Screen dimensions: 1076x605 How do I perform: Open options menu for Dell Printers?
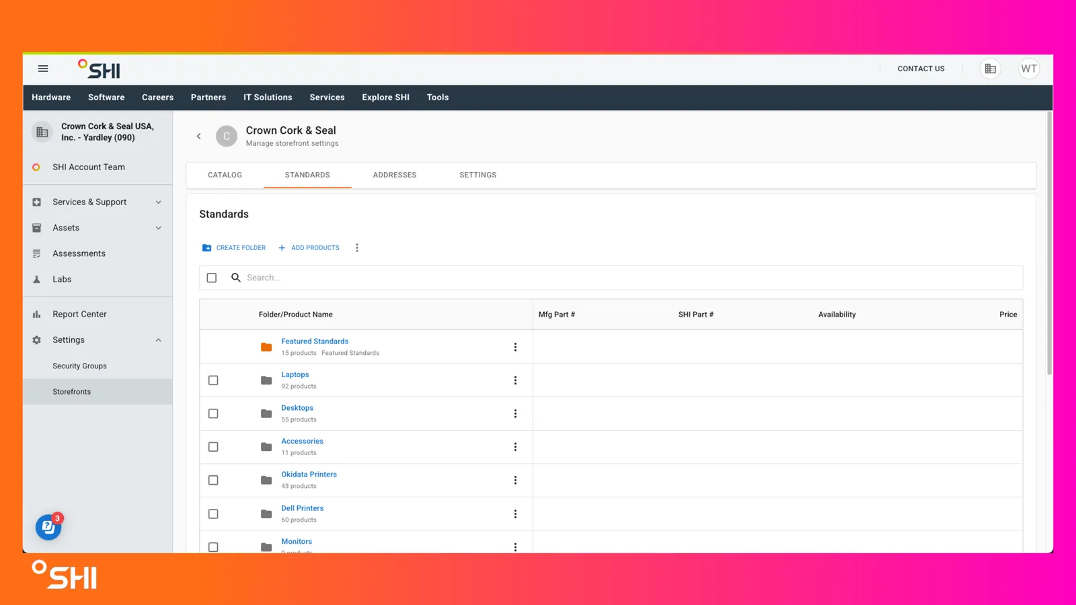515,514
